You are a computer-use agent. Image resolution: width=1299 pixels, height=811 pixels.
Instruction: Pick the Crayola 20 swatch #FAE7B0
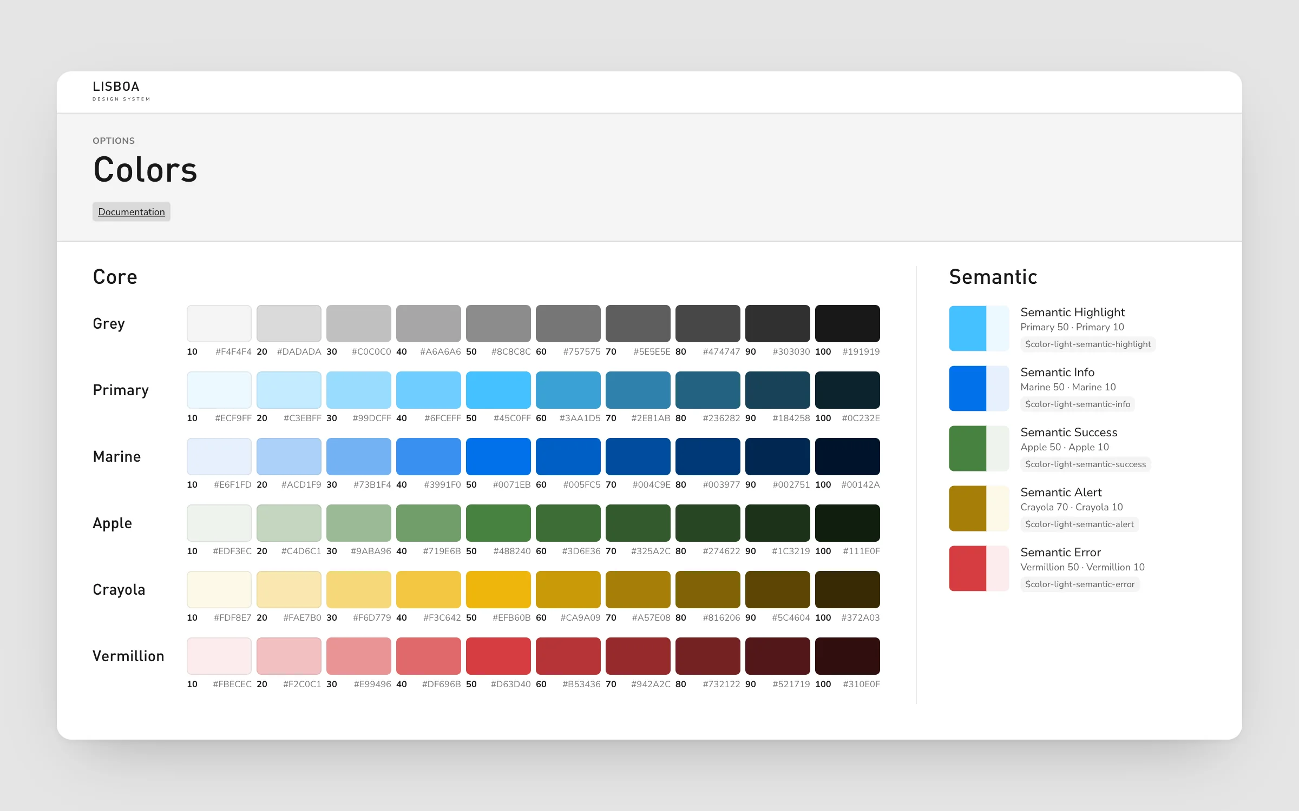tap(289, 589)
